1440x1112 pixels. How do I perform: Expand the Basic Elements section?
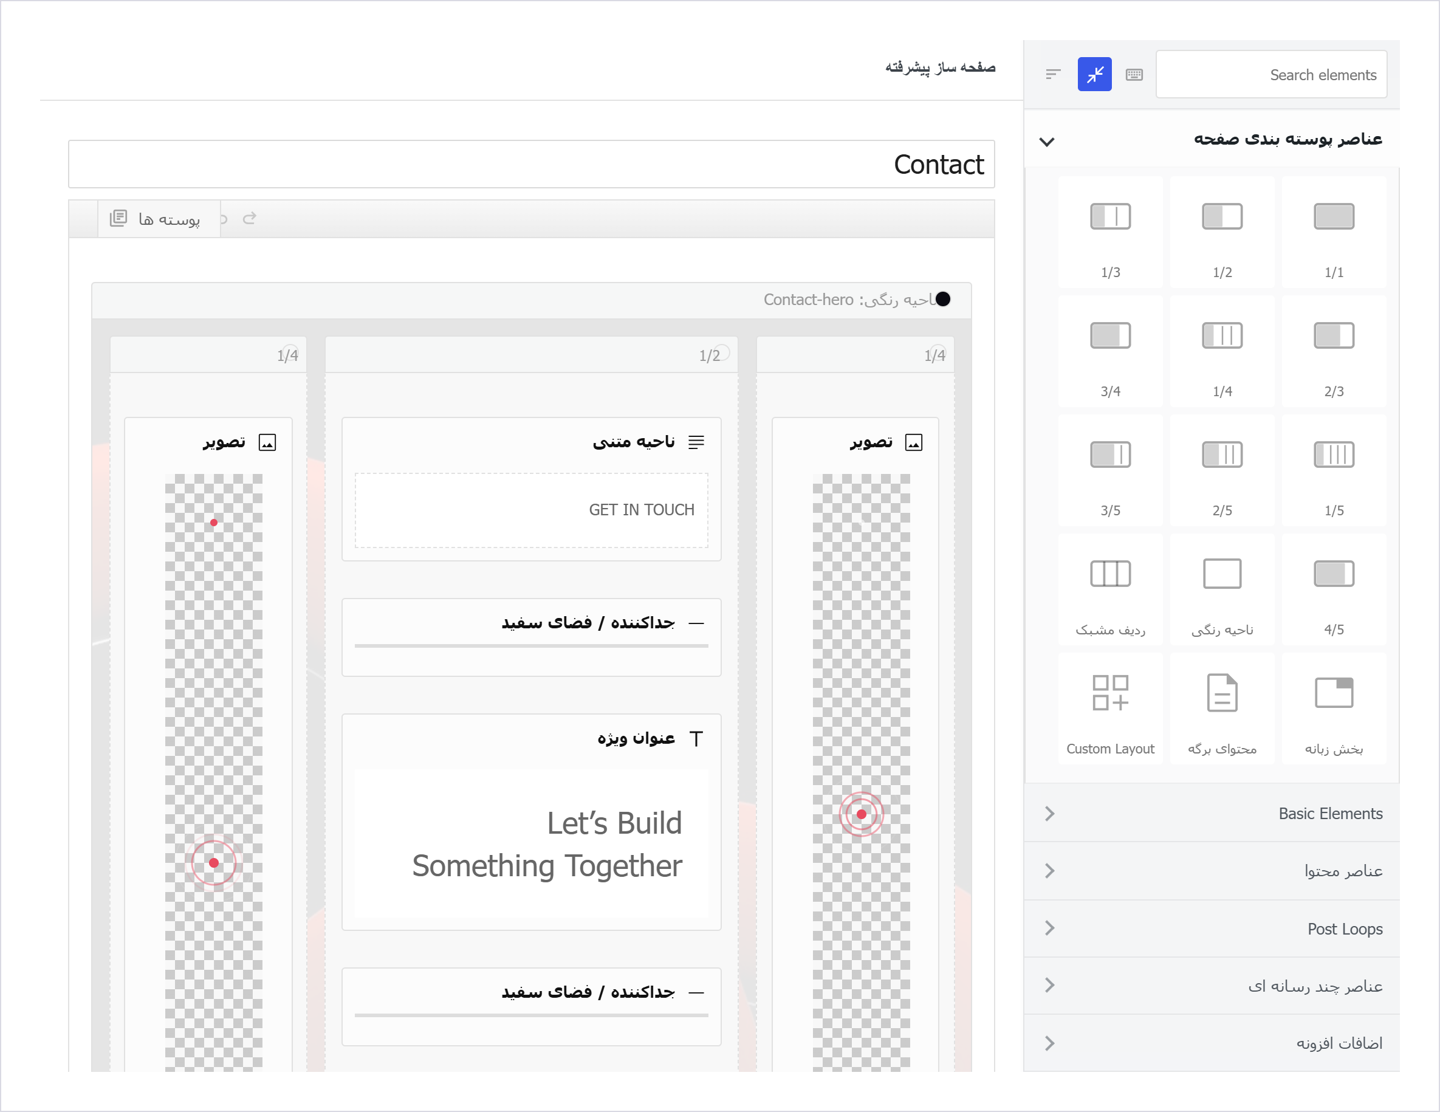click(1211, 813)
